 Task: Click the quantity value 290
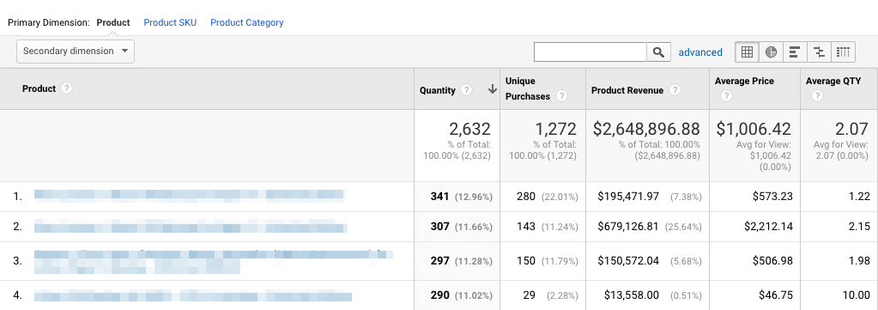tap(440, 295)
